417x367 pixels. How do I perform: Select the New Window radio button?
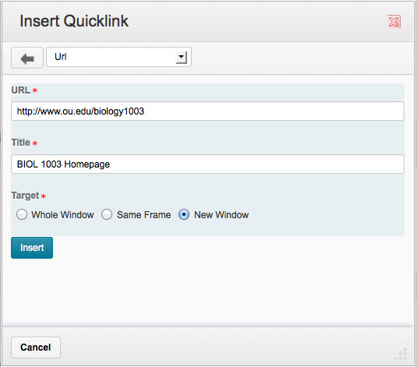(x=184, y=214)
